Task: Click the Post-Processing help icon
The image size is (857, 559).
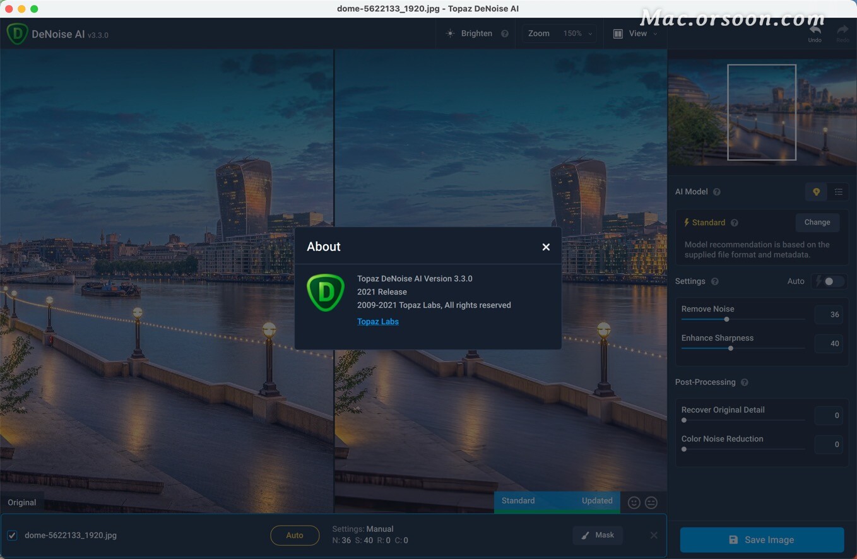Action: [x=744, y=382]
